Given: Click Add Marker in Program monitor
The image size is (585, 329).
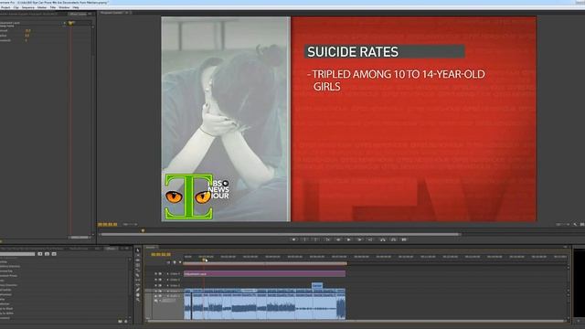Looking at the screenshot, I should pos(294,239).
